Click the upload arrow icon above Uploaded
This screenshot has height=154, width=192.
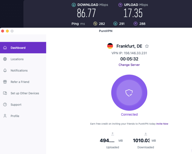(112, 134)
